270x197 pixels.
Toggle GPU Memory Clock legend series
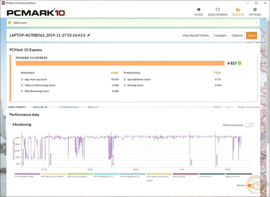point(54,175)
